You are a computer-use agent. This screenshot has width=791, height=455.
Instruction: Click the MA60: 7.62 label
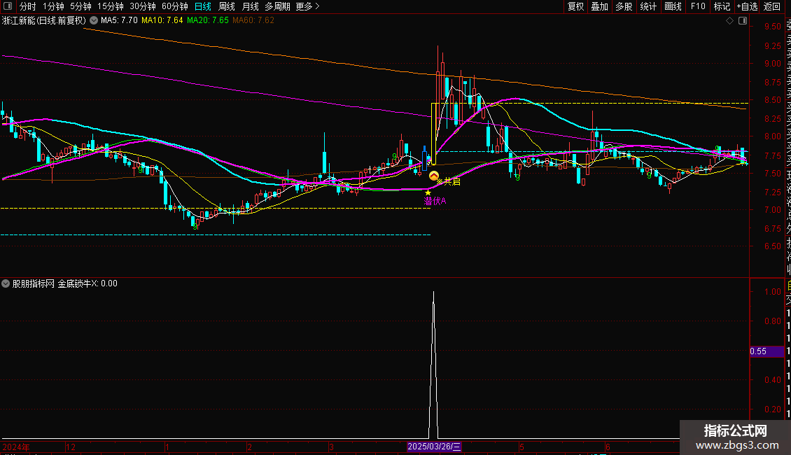point(253,20)
